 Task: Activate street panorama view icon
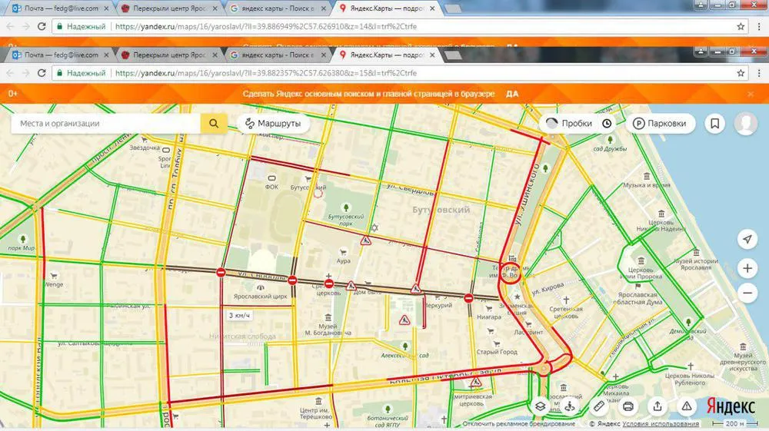pyautogui.click(x=569, y=406)
